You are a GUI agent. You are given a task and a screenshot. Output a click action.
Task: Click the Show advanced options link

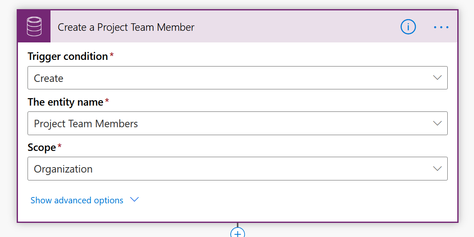(77, 200)
